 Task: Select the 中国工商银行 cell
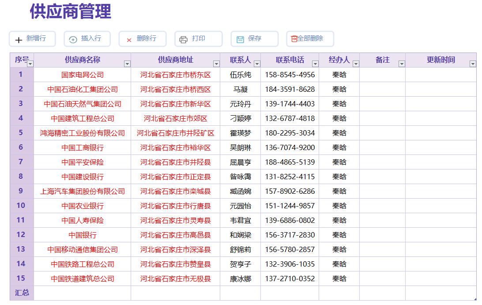83,147
